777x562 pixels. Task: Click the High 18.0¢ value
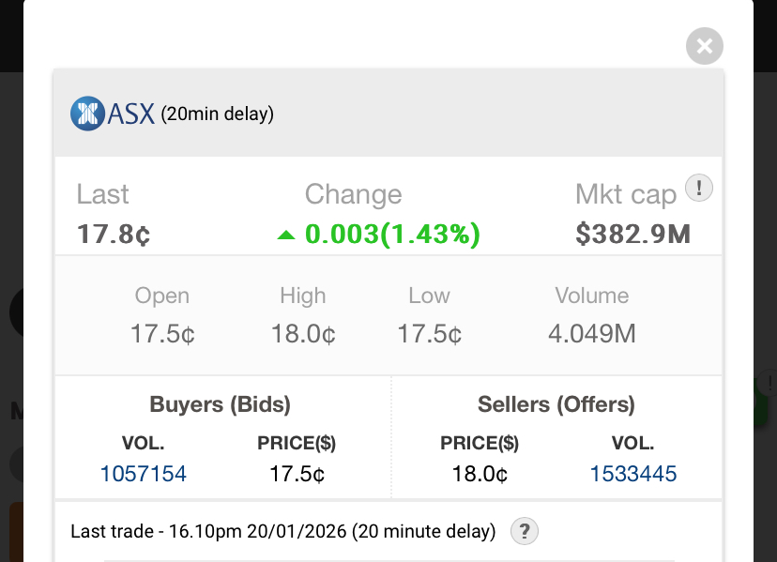pos(303,333)
